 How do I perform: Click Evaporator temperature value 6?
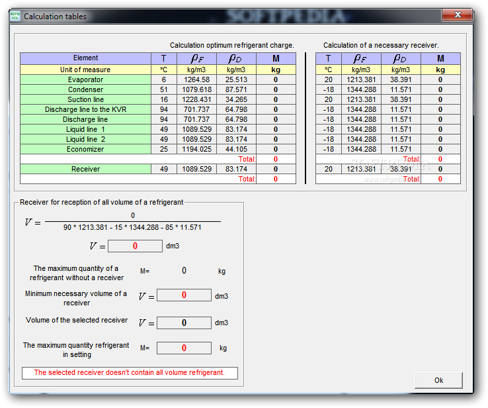coord(164,79)
